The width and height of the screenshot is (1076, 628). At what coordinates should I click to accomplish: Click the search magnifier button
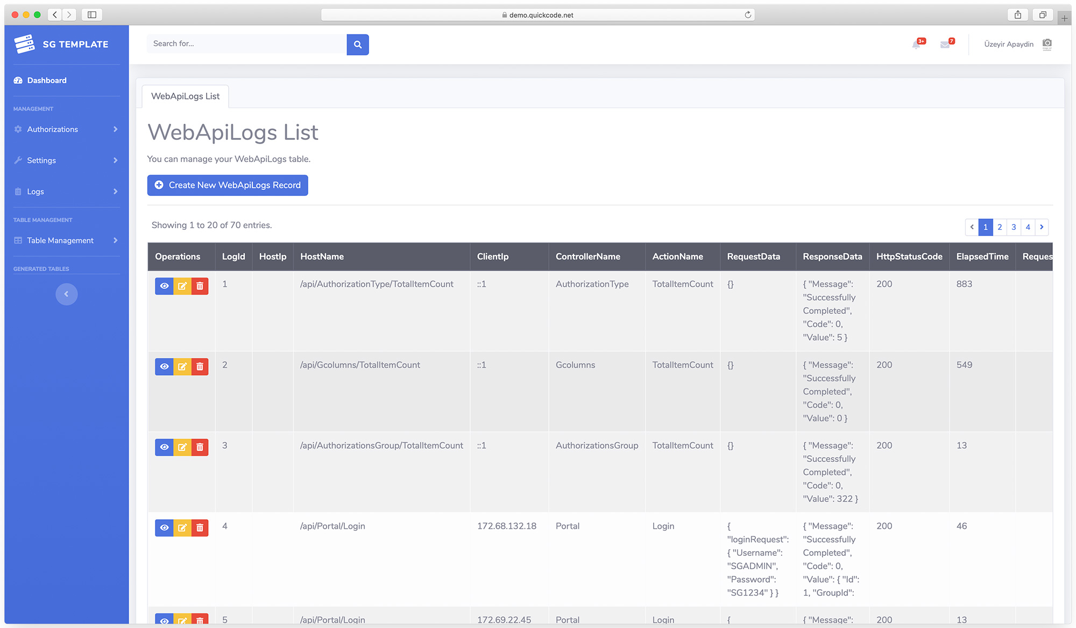[x=357, y=45]
